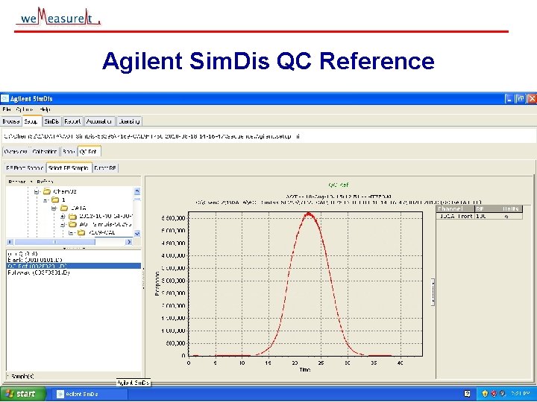This screenshot has height=402, width=537.
Task: Open the Blank sub-tab
Action: (69, 151)
